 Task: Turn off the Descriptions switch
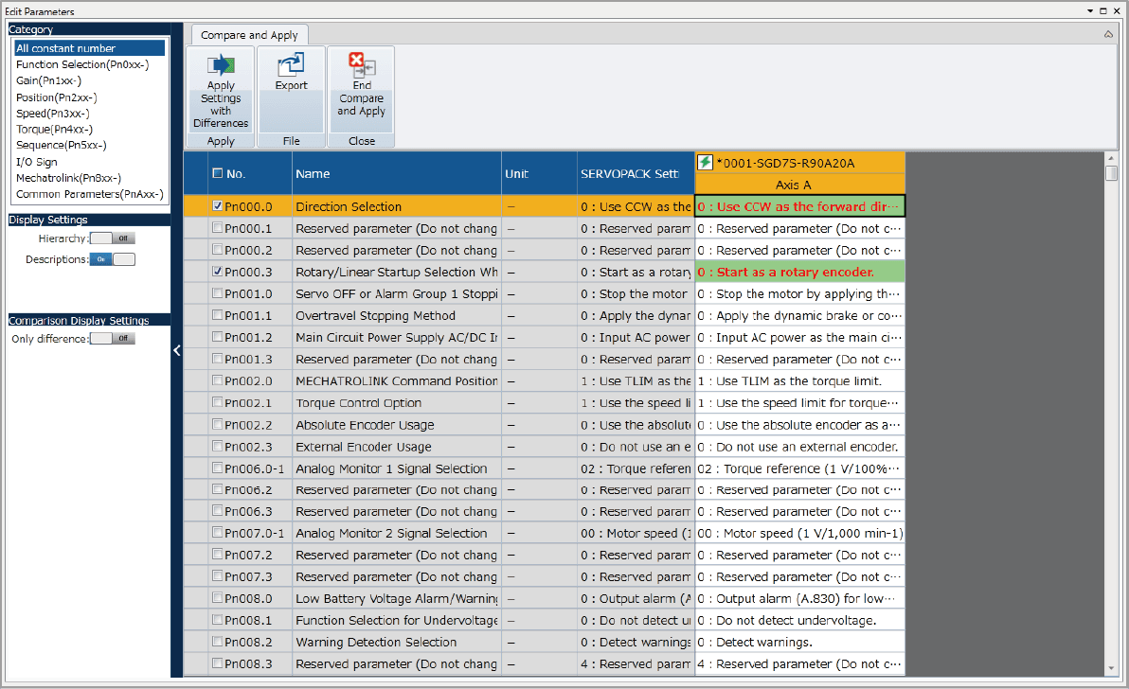click(x=112, y=259)
